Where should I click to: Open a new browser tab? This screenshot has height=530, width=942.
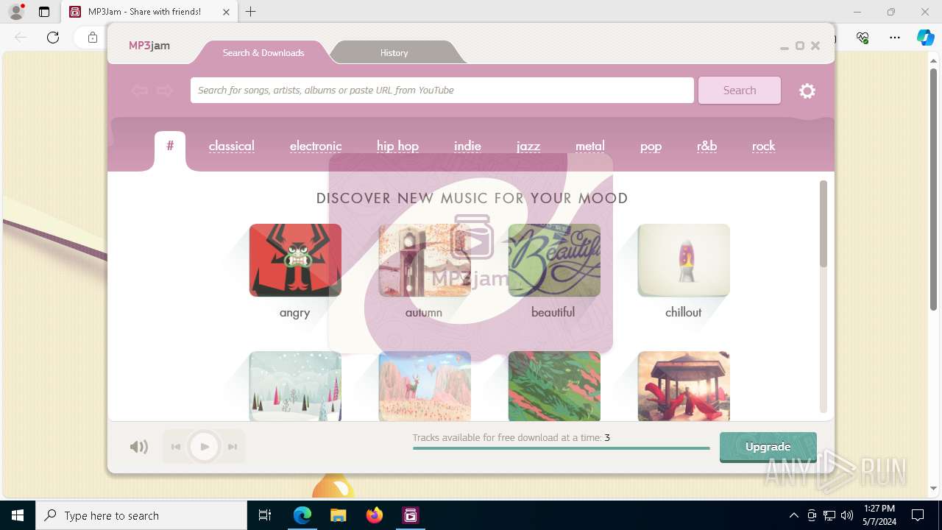(251, 12)
